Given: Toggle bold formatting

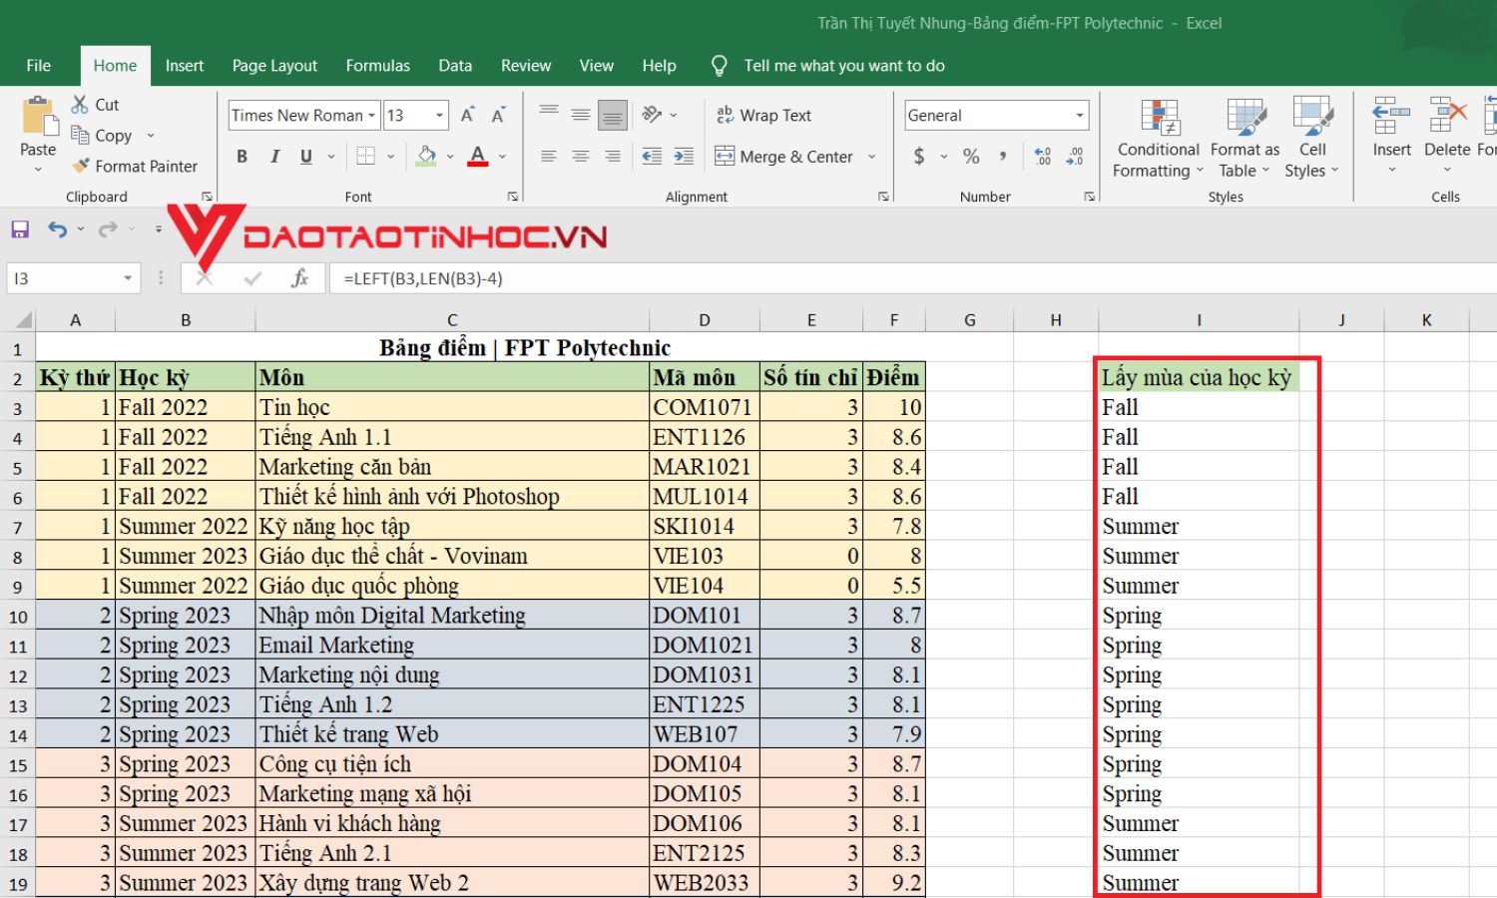Looking at the screenshot, I should [x=241, y=156].
